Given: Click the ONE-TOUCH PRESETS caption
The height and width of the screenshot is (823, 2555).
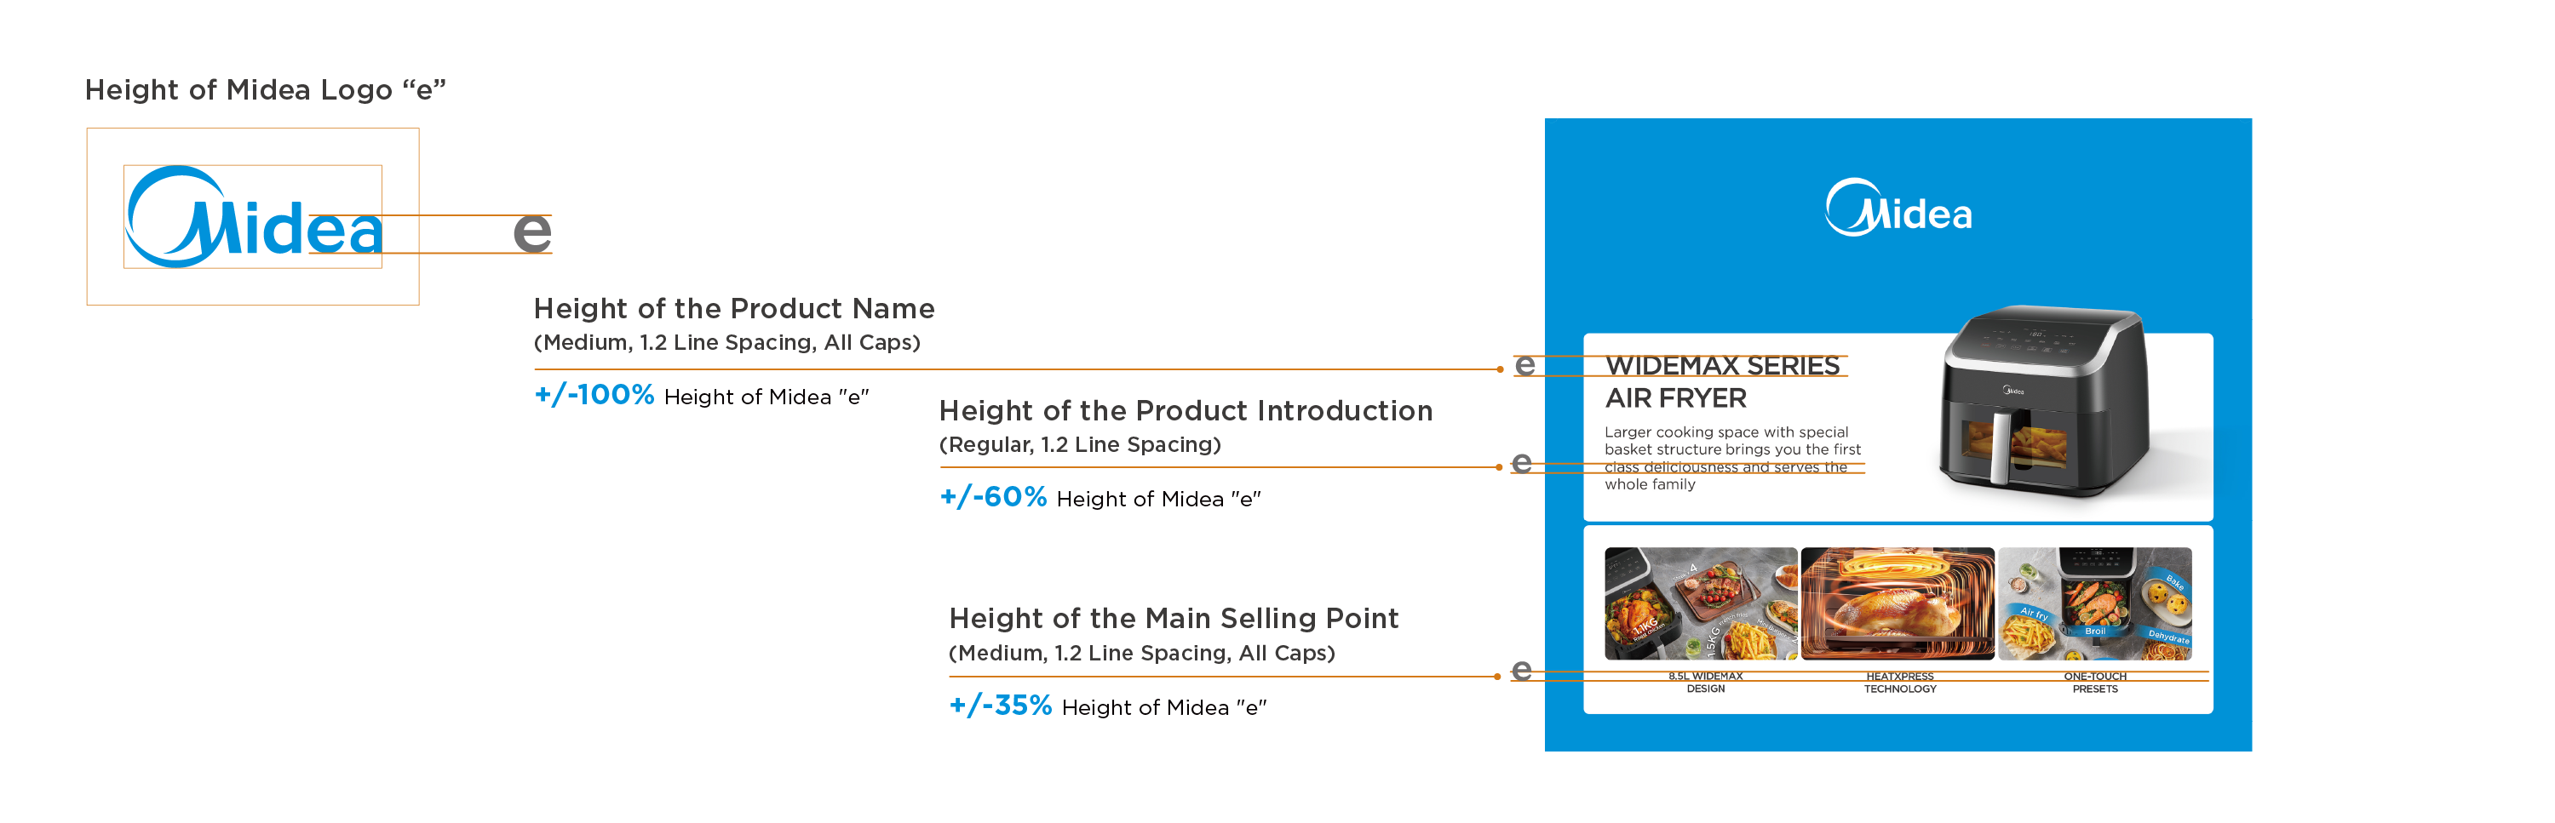Looking at the screenshot, I should click(x=2095, y=683).
